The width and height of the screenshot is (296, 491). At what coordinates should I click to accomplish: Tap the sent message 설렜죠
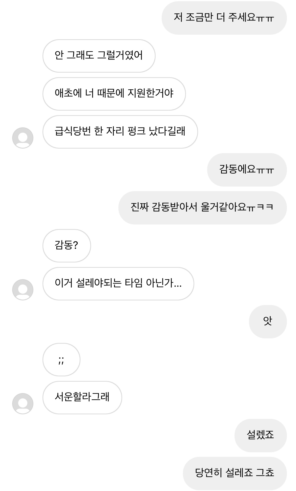(x=260, y=436)
